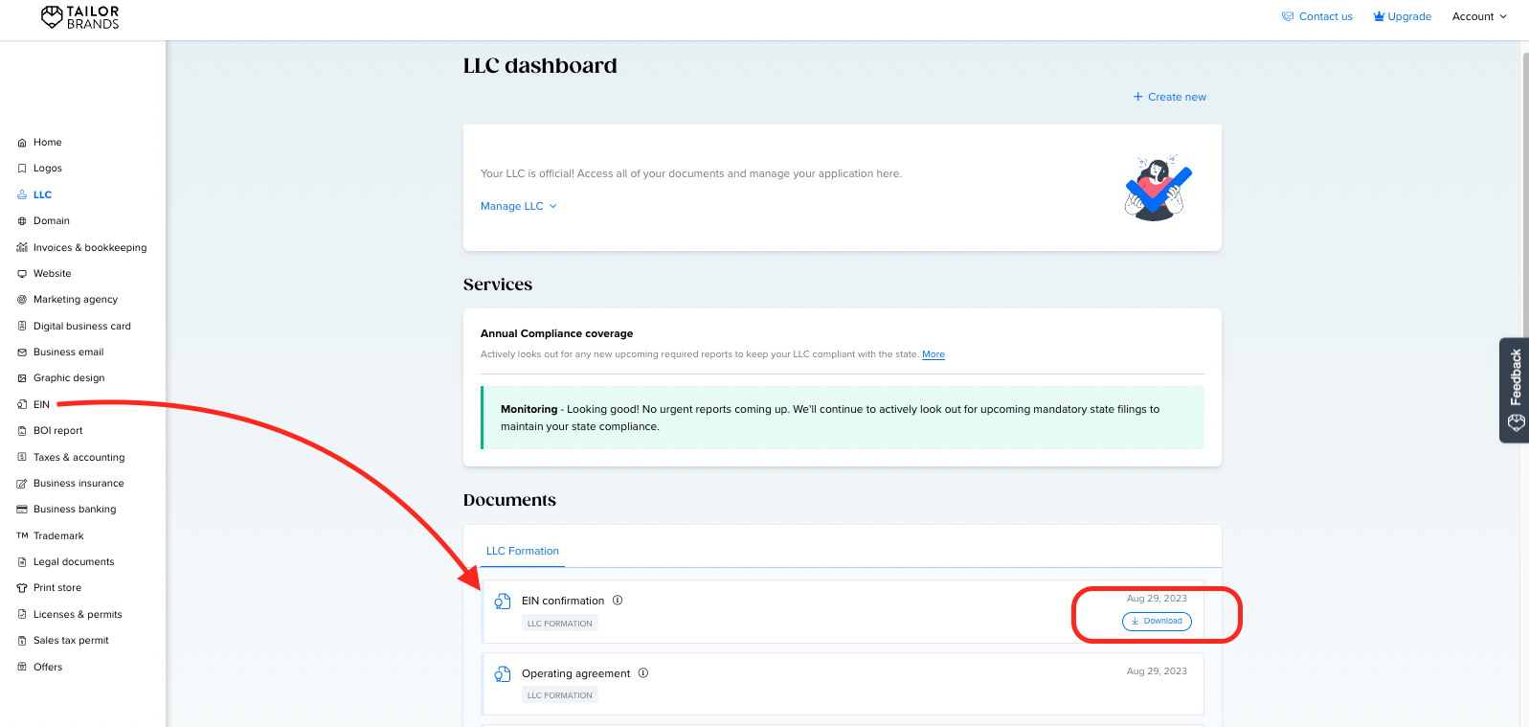Screen dimensions: 1529x727
Task: Expand the Manage LLC dropdown
Action: (519, 206)
